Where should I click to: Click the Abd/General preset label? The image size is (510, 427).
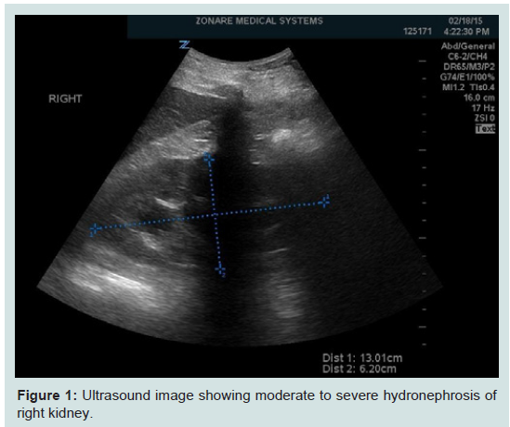pos(467,46)
